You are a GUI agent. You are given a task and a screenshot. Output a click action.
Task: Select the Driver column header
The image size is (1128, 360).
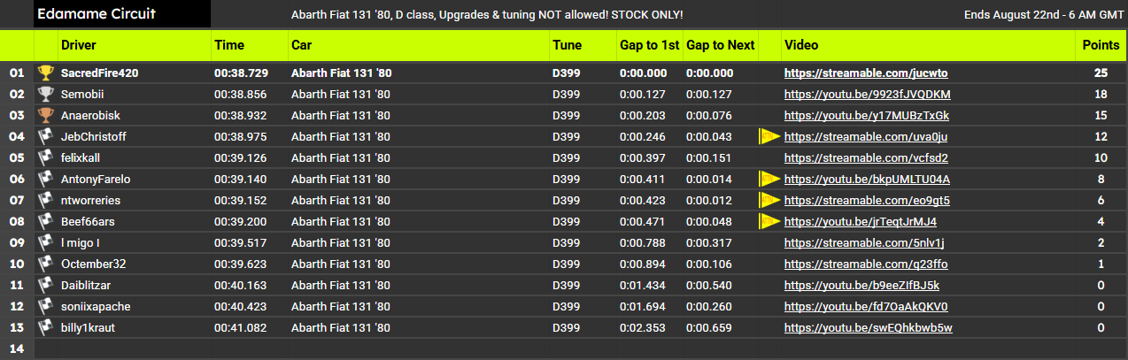78,44
